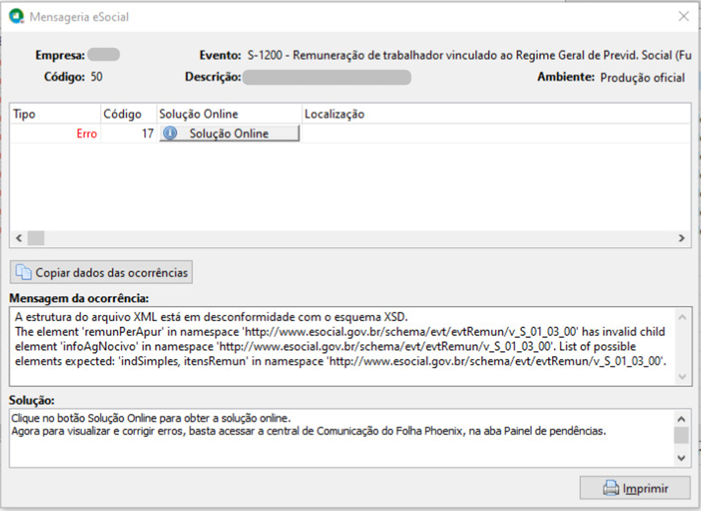Click the table's right scroll arrow
The width and height of the screenshot is (701, 511).
[682, 238]
